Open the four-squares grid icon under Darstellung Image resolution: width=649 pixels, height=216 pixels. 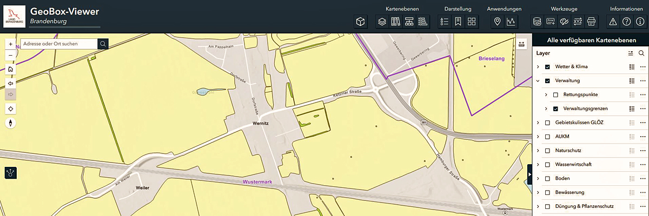[472, 22]
